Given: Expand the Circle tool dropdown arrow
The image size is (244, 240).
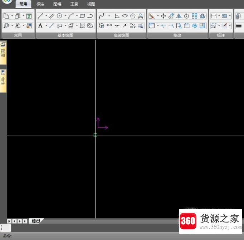Looking at the screenshot, I should coord(65,16).
